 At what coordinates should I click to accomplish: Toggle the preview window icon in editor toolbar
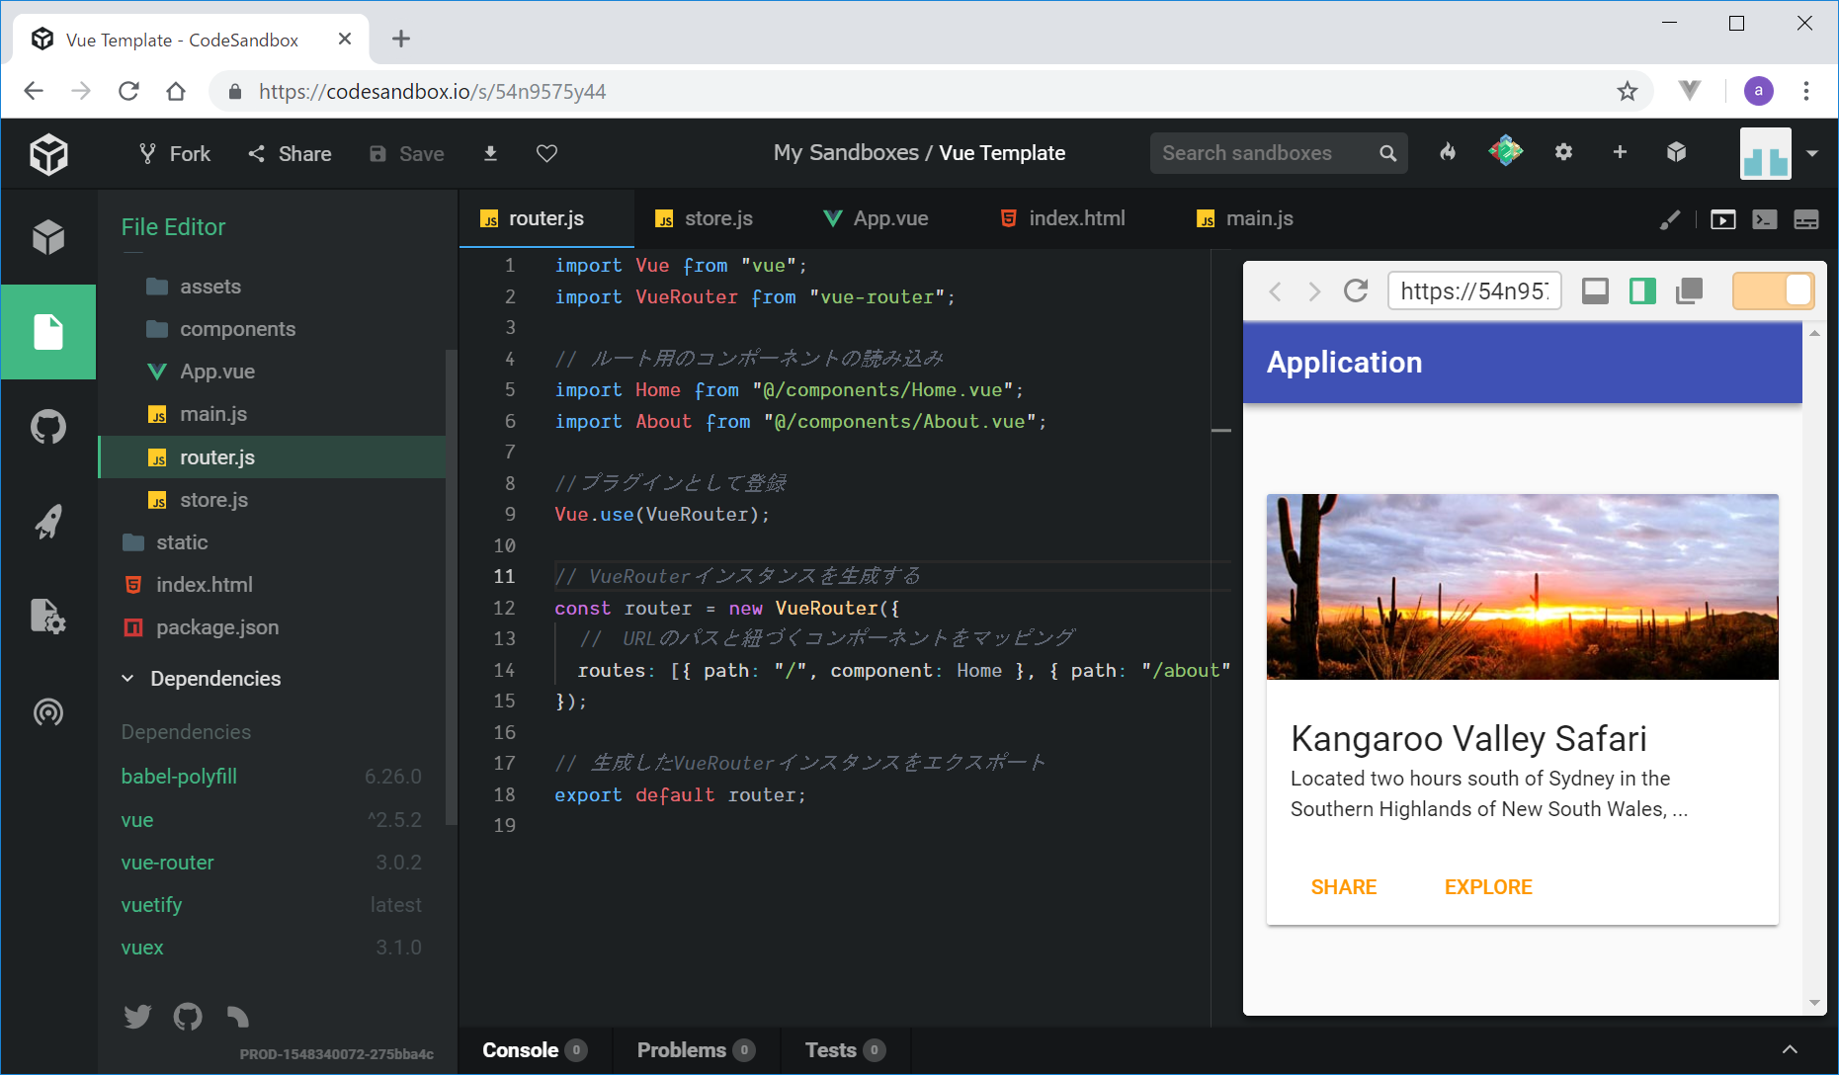[x=1722, y=219]
